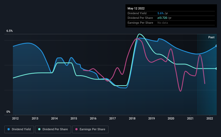Image resolution: width=221 pixels, height=137 pixels.
Task: Toggle the Earnings Per Share legend button
Action: [90, 129]
